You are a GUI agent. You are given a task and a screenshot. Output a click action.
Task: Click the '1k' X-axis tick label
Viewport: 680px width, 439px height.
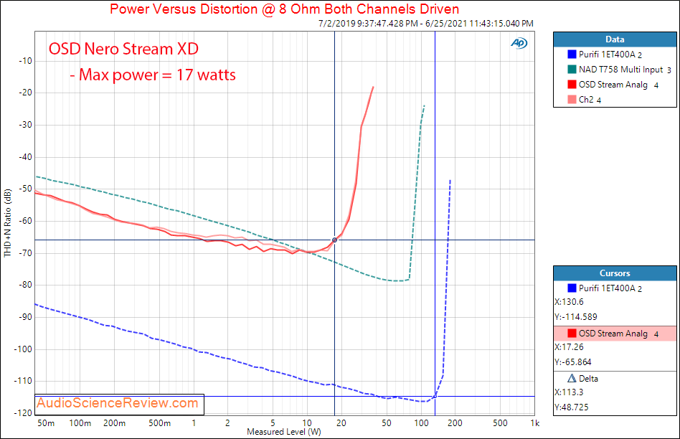click(x=534, y=423)
